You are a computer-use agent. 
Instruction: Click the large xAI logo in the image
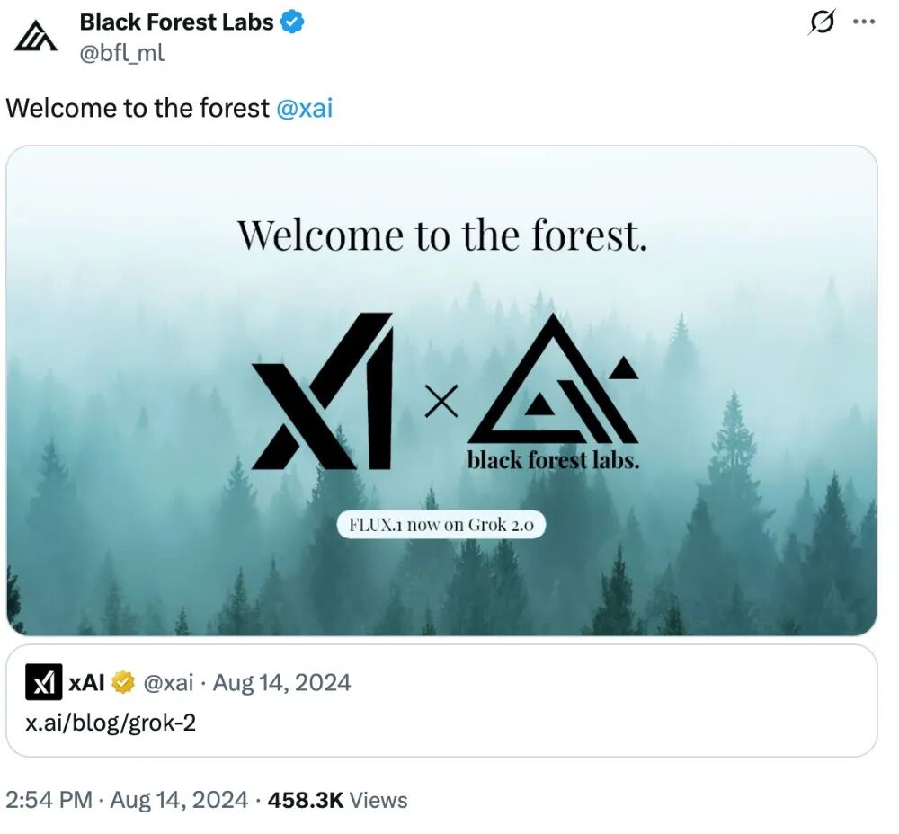coord(322,391)
